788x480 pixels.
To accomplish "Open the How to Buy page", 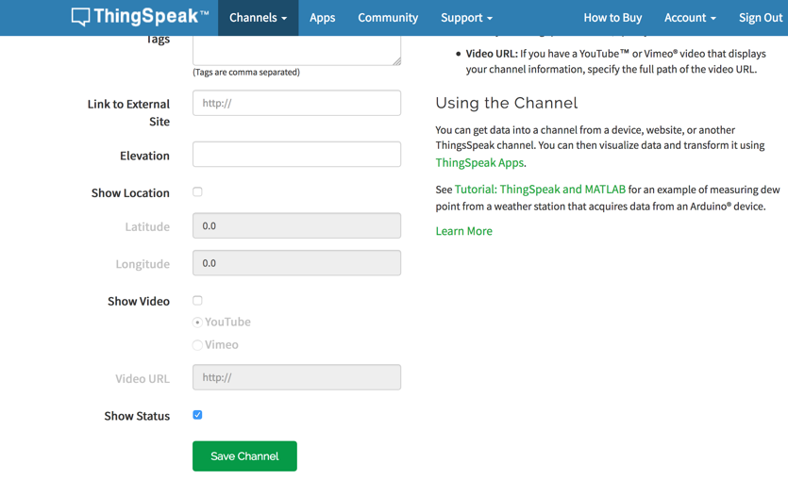I will tap(612, 18).
